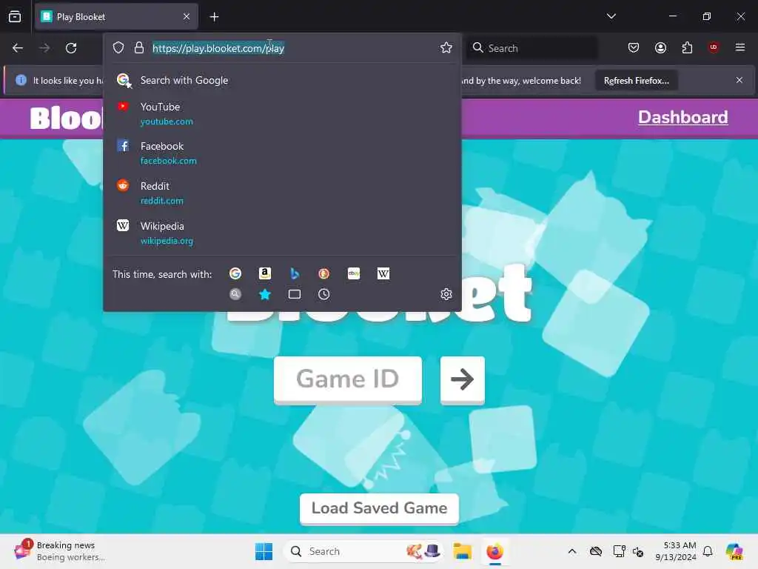
Task: Search this time with Wikipedia engine
Action: click(383, 274)
